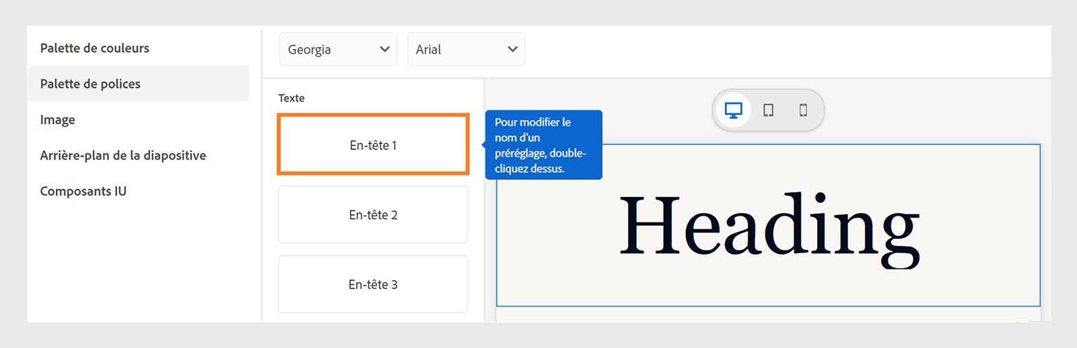Select the En-tête 1 preset
This screenshot has width=1077, height=348.
(373, 145)
